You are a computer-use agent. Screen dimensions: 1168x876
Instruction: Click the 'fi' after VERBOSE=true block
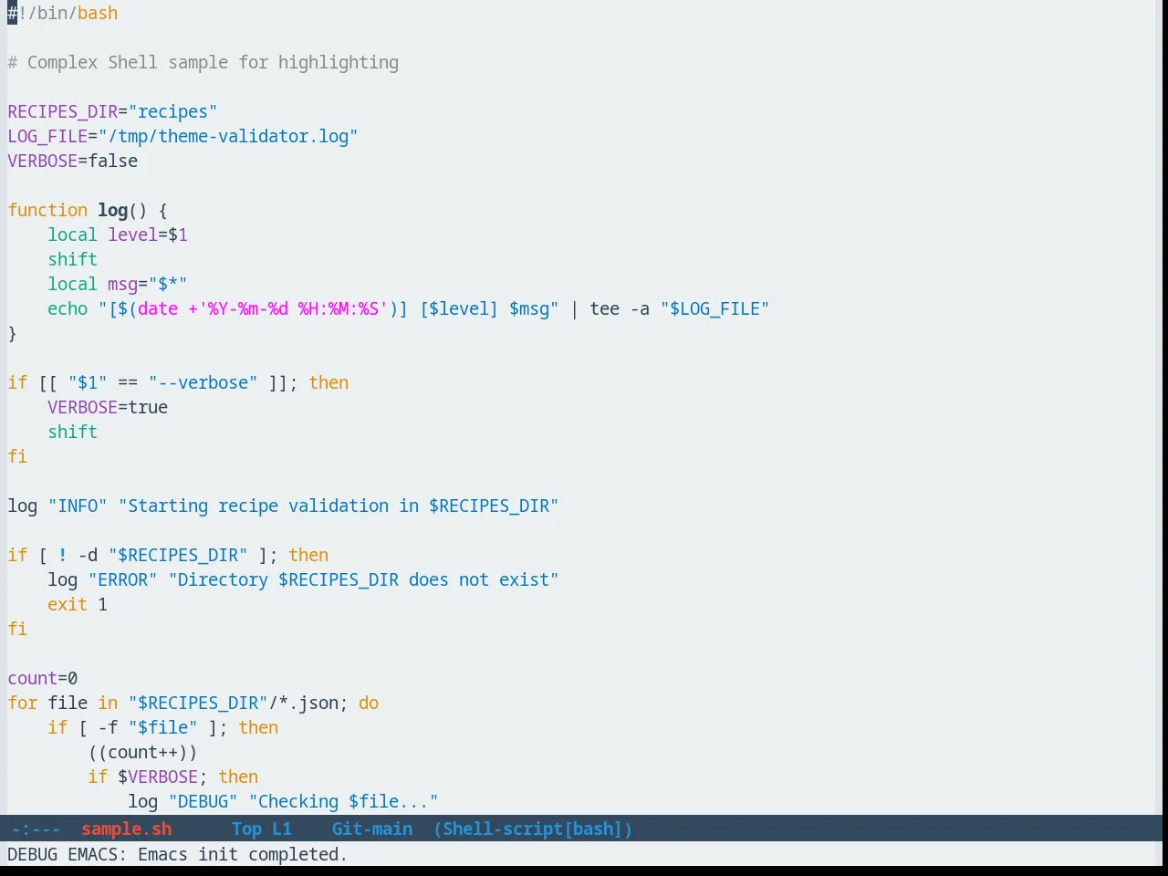17,456
